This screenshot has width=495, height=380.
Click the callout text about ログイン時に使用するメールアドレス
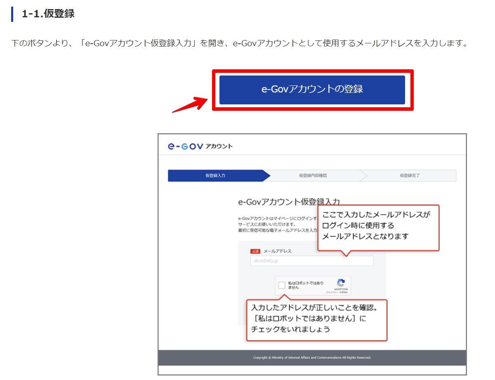(376, 225)
